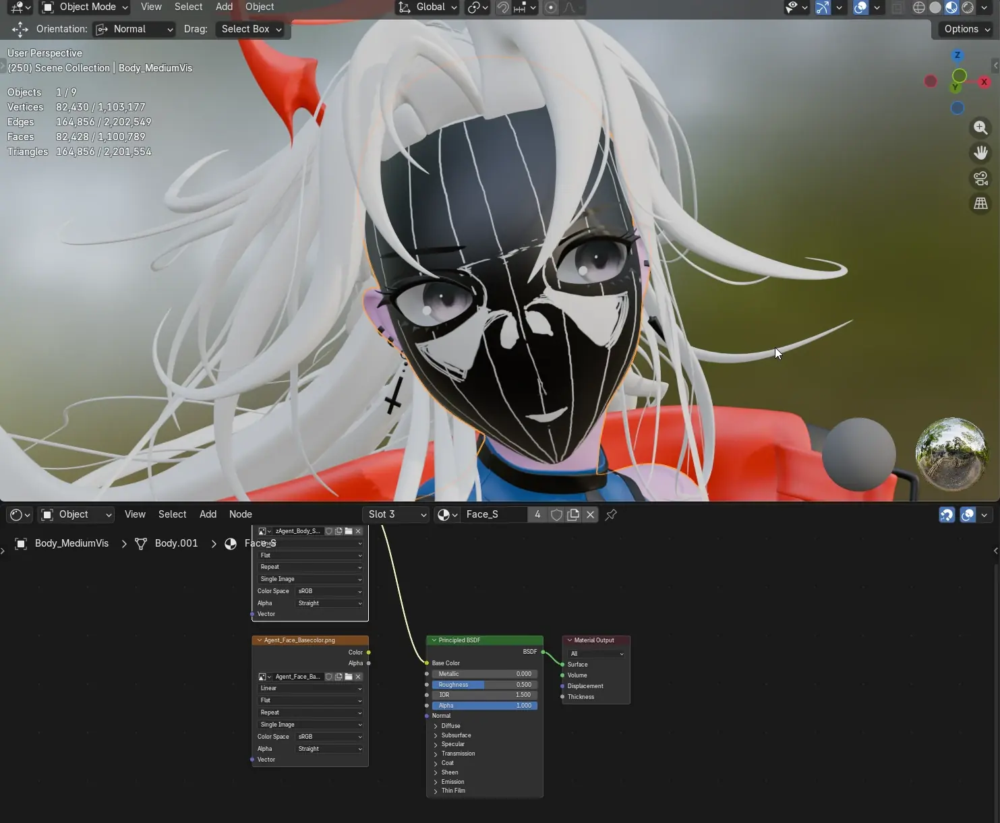The width and height of the screenshot is (1000, 823).
Task: Unlink the Agent_Face_Ba image in the node
Action: 358,677
